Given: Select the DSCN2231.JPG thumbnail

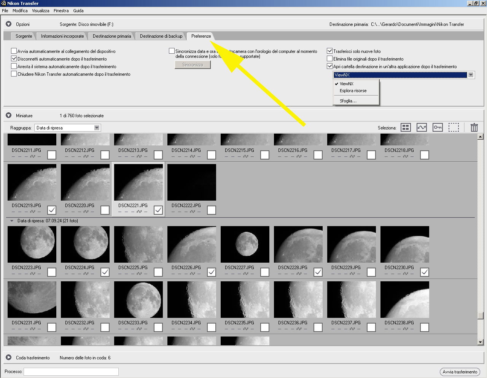Looking at the screenshot, I should 32,300.
